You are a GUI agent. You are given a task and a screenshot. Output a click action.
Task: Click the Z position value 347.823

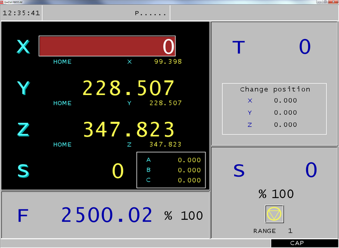pyautogui.click(x=128, y=129)
